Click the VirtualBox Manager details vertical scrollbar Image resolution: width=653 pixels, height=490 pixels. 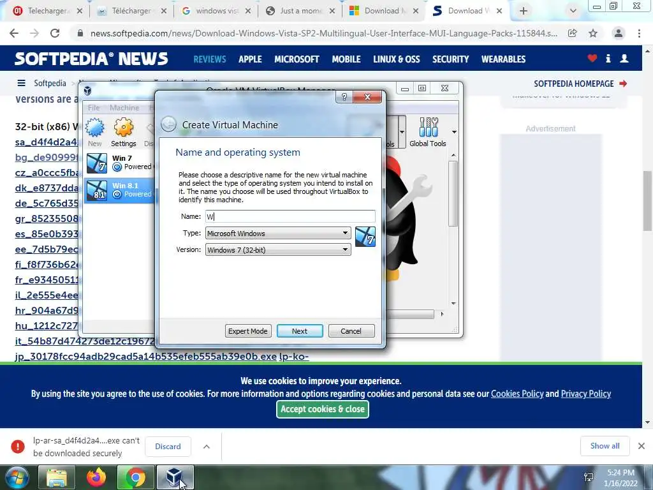[x=453, y=194]
